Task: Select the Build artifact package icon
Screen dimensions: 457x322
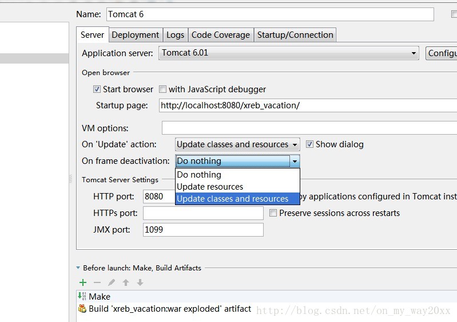Action: 82,309
